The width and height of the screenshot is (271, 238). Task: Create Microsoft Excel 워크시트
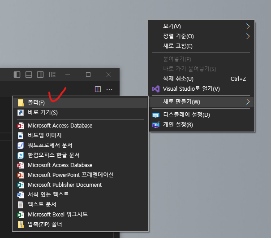point(80,215)
